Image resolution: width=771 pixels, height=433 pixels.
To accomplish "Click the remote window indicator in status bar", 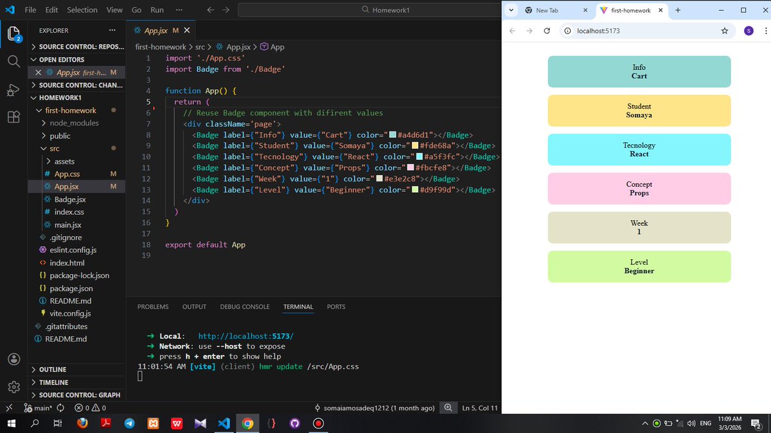I will coord(9,407).
